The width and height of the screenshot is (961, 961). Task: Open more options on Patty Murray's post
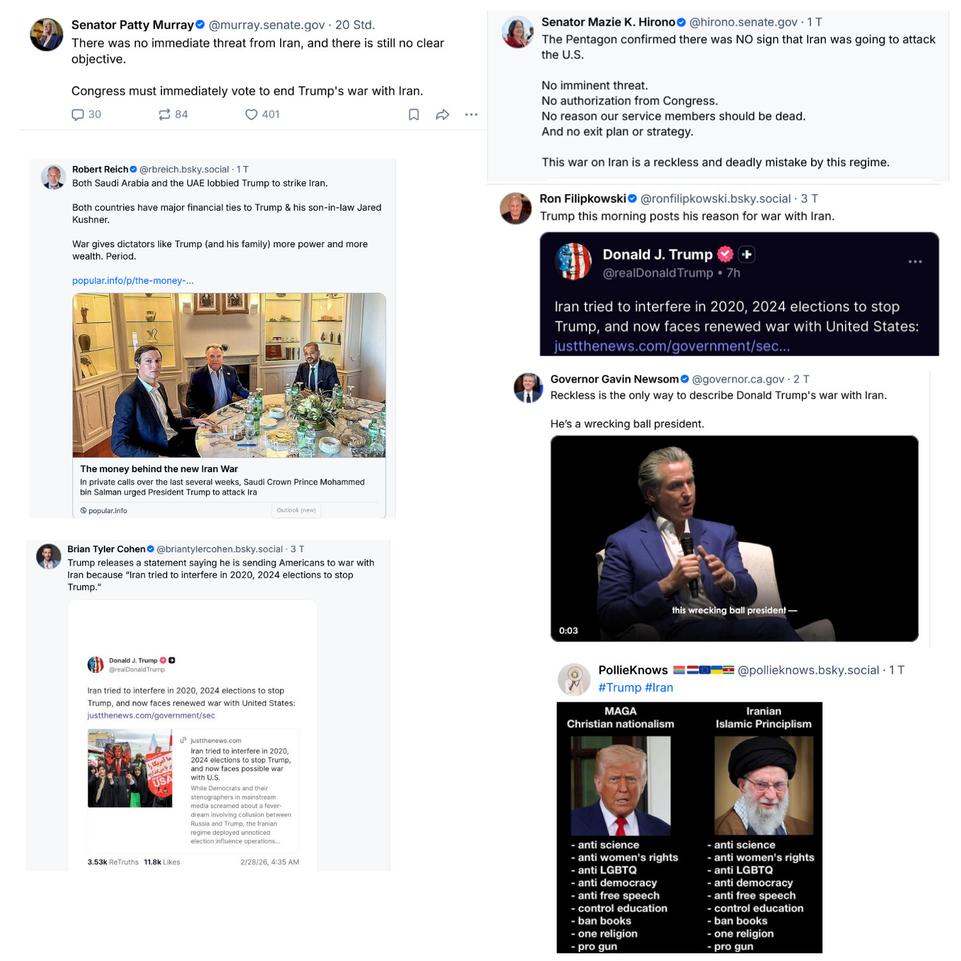pyautogui.click(x=472, y=115)
